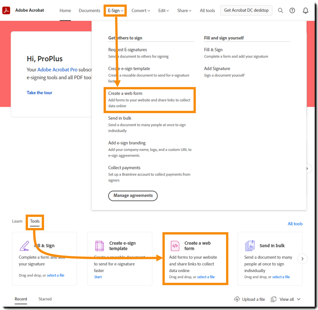Click the right carousel arrow

tap(303, 259)
